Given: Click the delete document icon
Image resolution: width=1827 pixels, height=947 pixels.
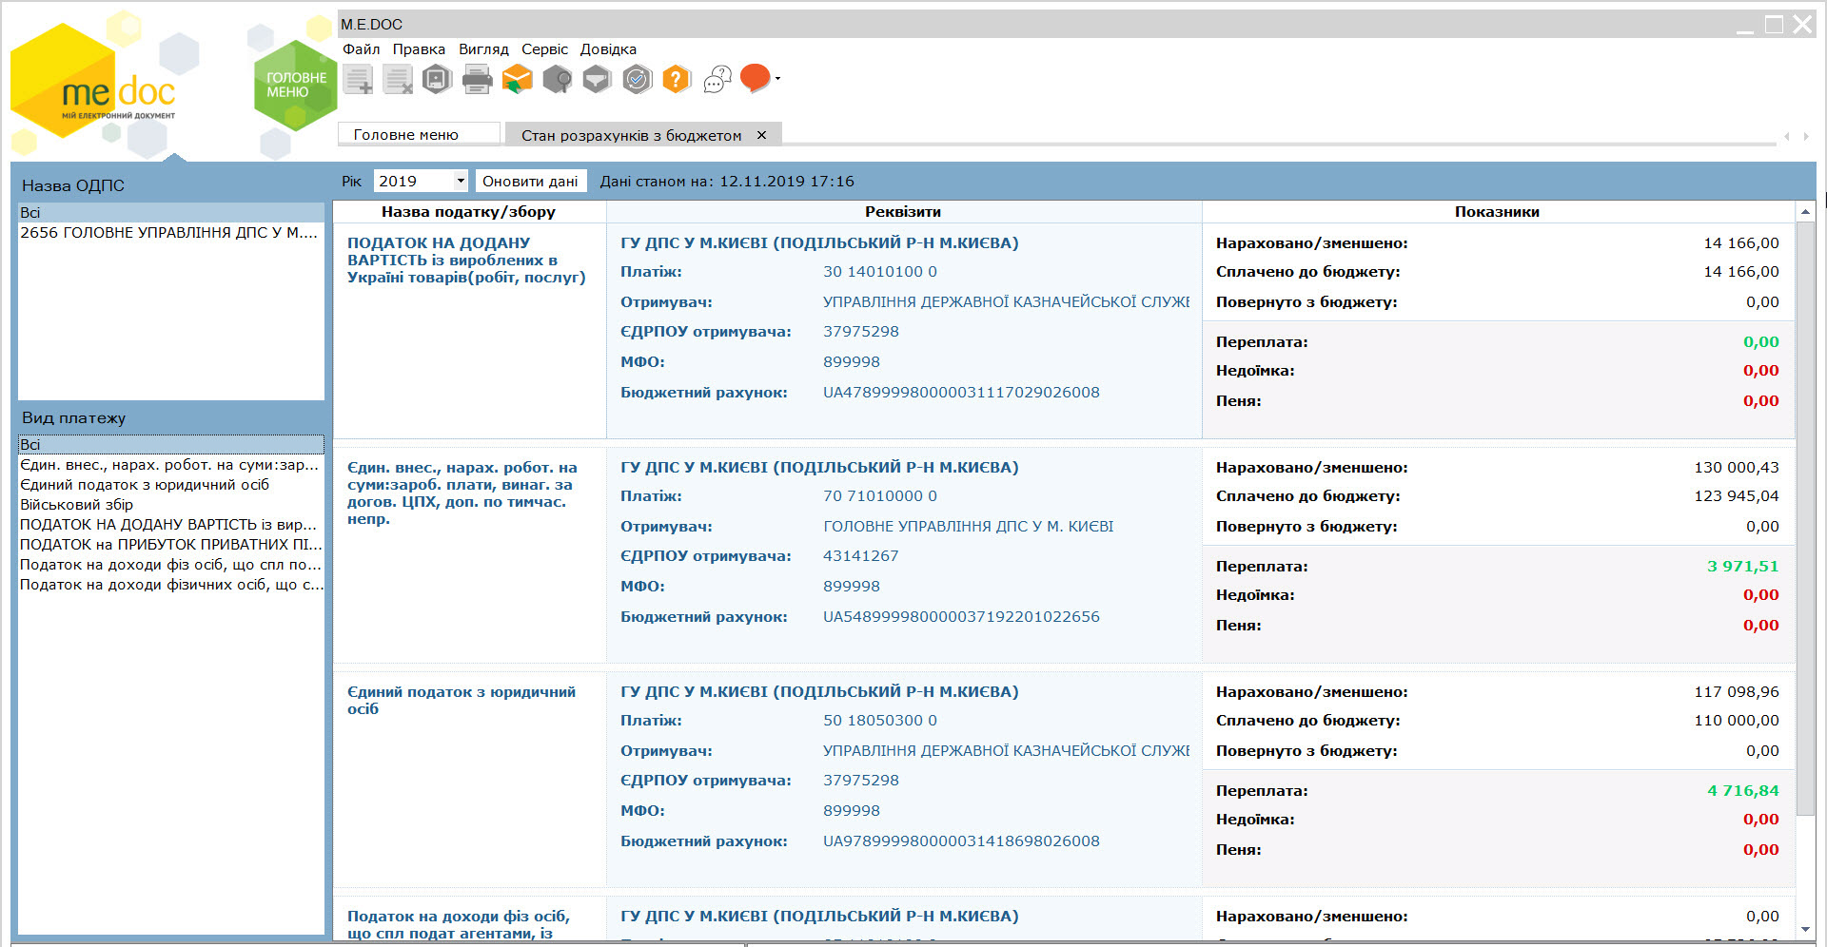Looking at the screenshot, I should tap(398, 80).
